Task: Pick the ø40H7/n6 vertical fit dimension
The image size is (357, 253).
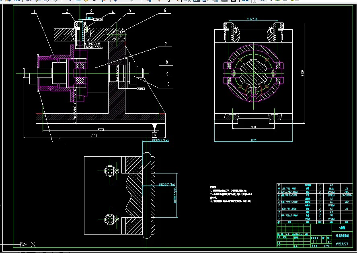Action: 117,73
